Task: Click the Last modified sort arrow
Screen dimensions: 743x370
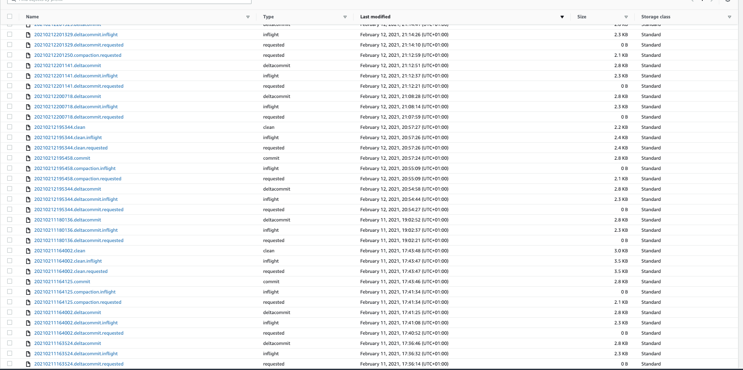Action: pyautogui.click(x=562, y=17)
